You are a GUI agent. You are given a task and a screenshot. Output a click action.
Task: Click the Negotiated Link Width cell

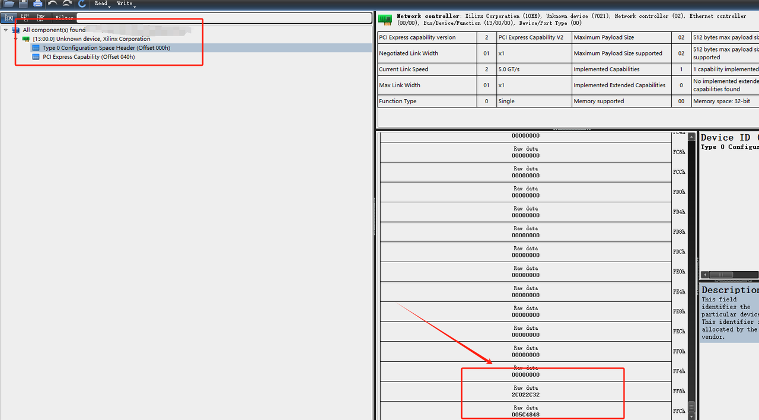[427, 53]
